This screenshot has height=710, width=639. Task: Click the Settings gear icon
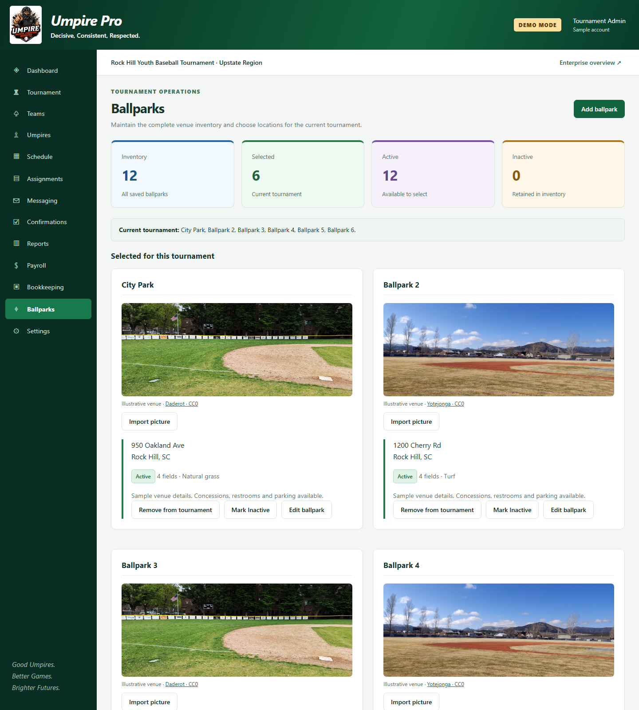point(16,331)
